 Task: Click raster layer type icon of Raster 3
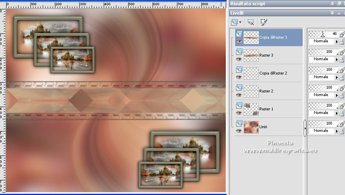tap(239, 52)
